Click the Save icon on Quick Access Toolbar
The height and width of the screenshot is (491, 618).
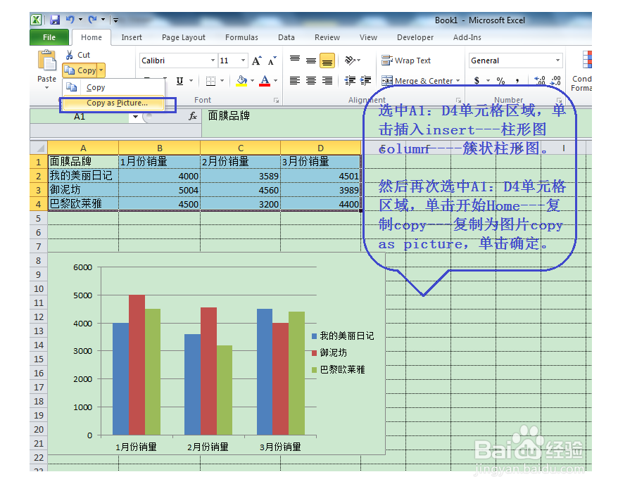(55, 20)
